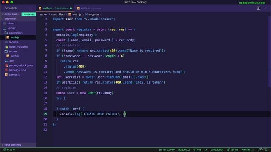Click the routes auth.js file icon

coord(8,56)
